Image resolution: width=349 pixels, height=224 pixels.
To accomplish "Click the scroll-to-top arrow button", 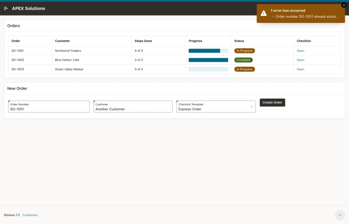I will [x=340, y=215].
